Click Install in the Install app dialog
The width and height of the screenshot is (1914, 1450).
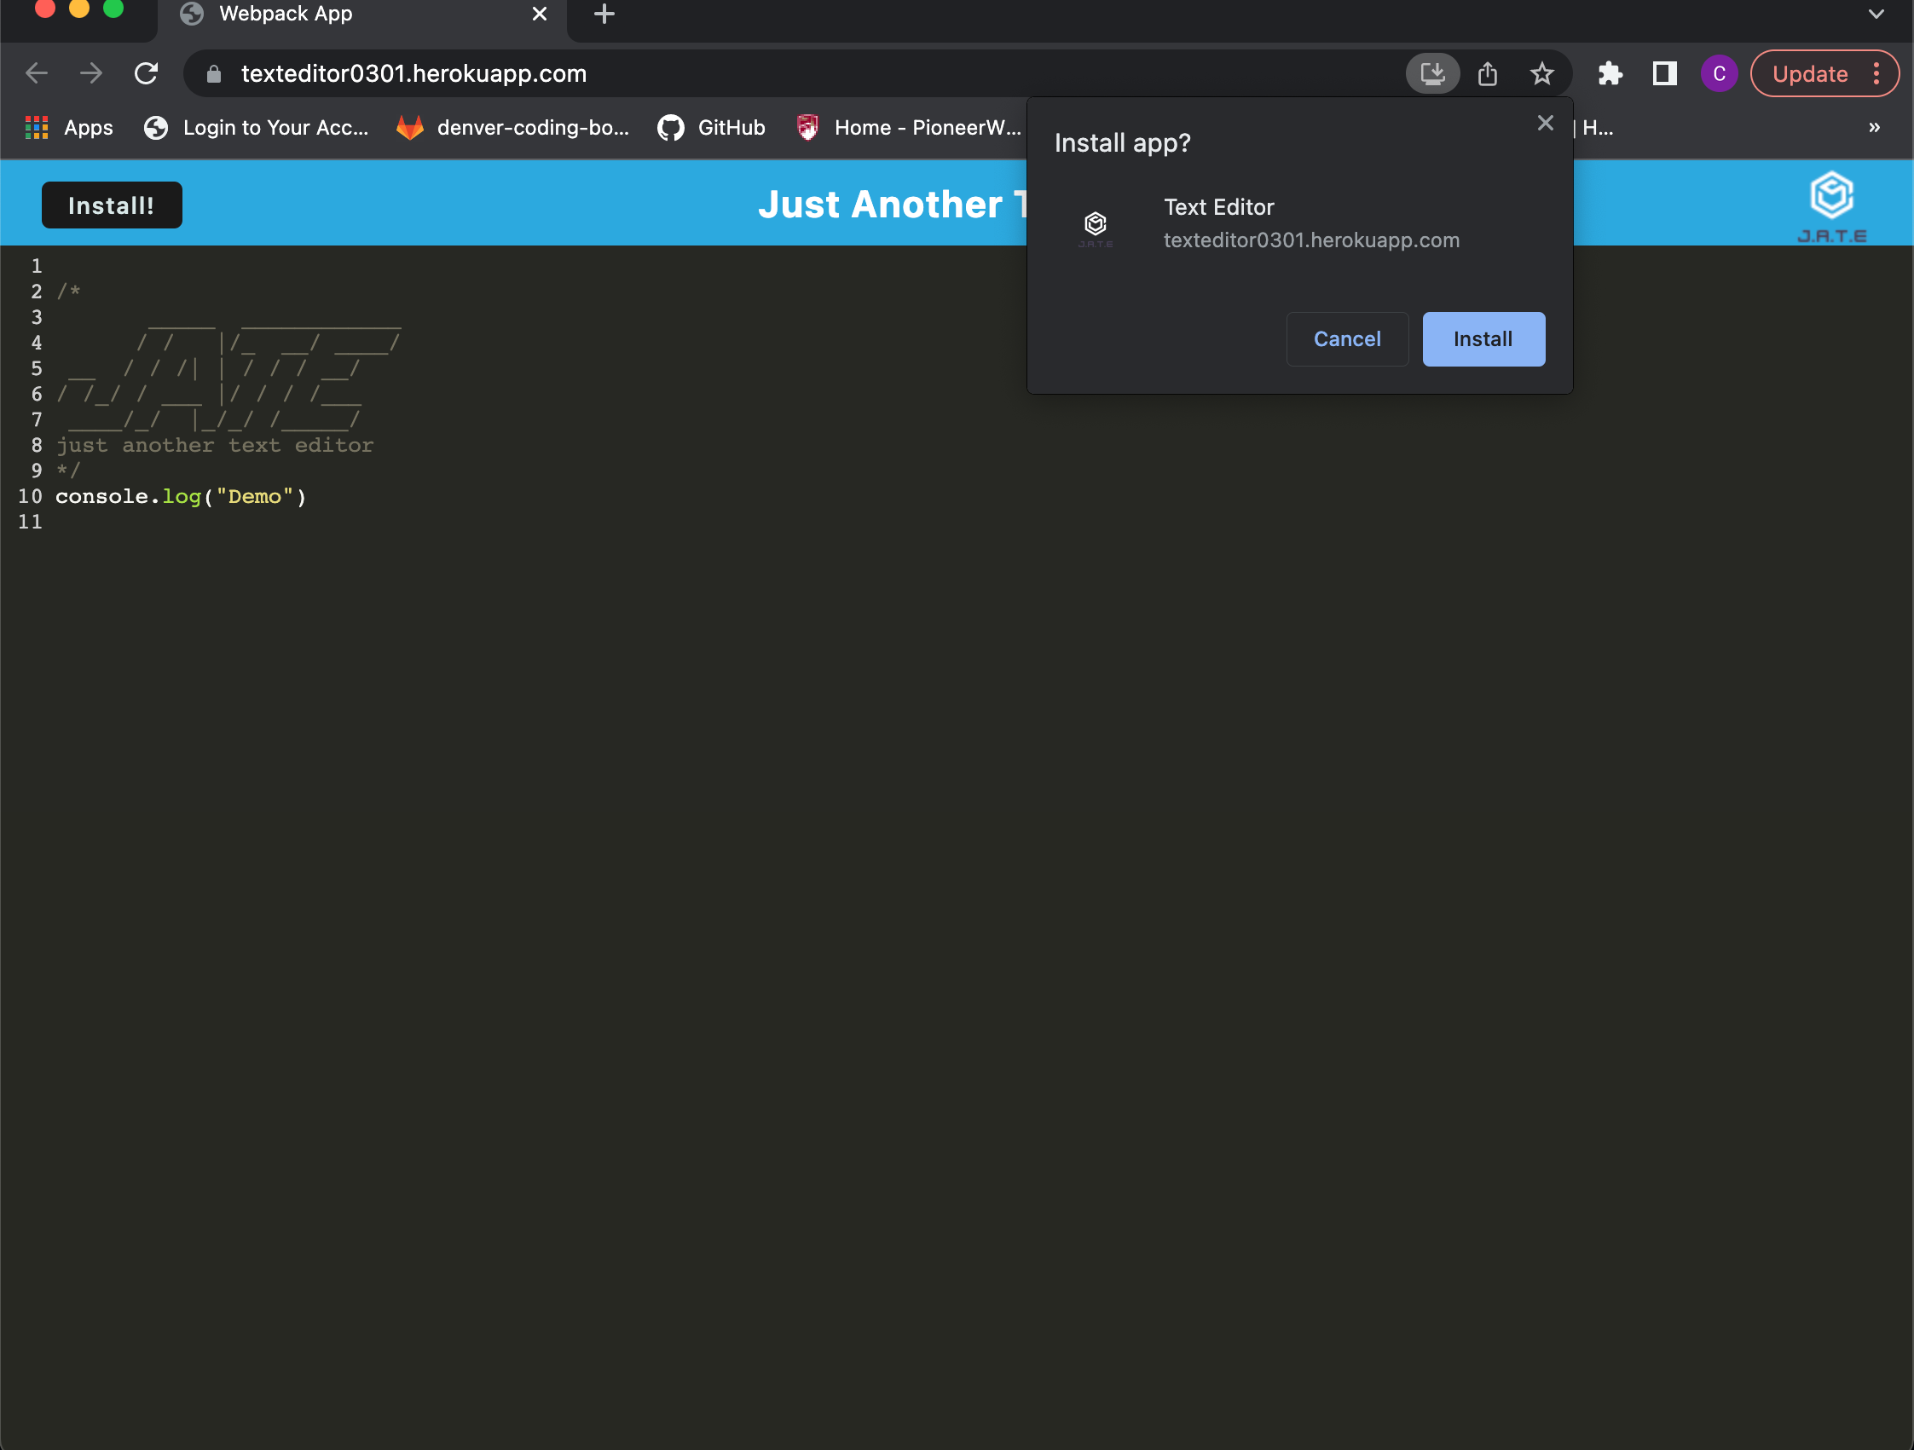tap(1483, 338)
